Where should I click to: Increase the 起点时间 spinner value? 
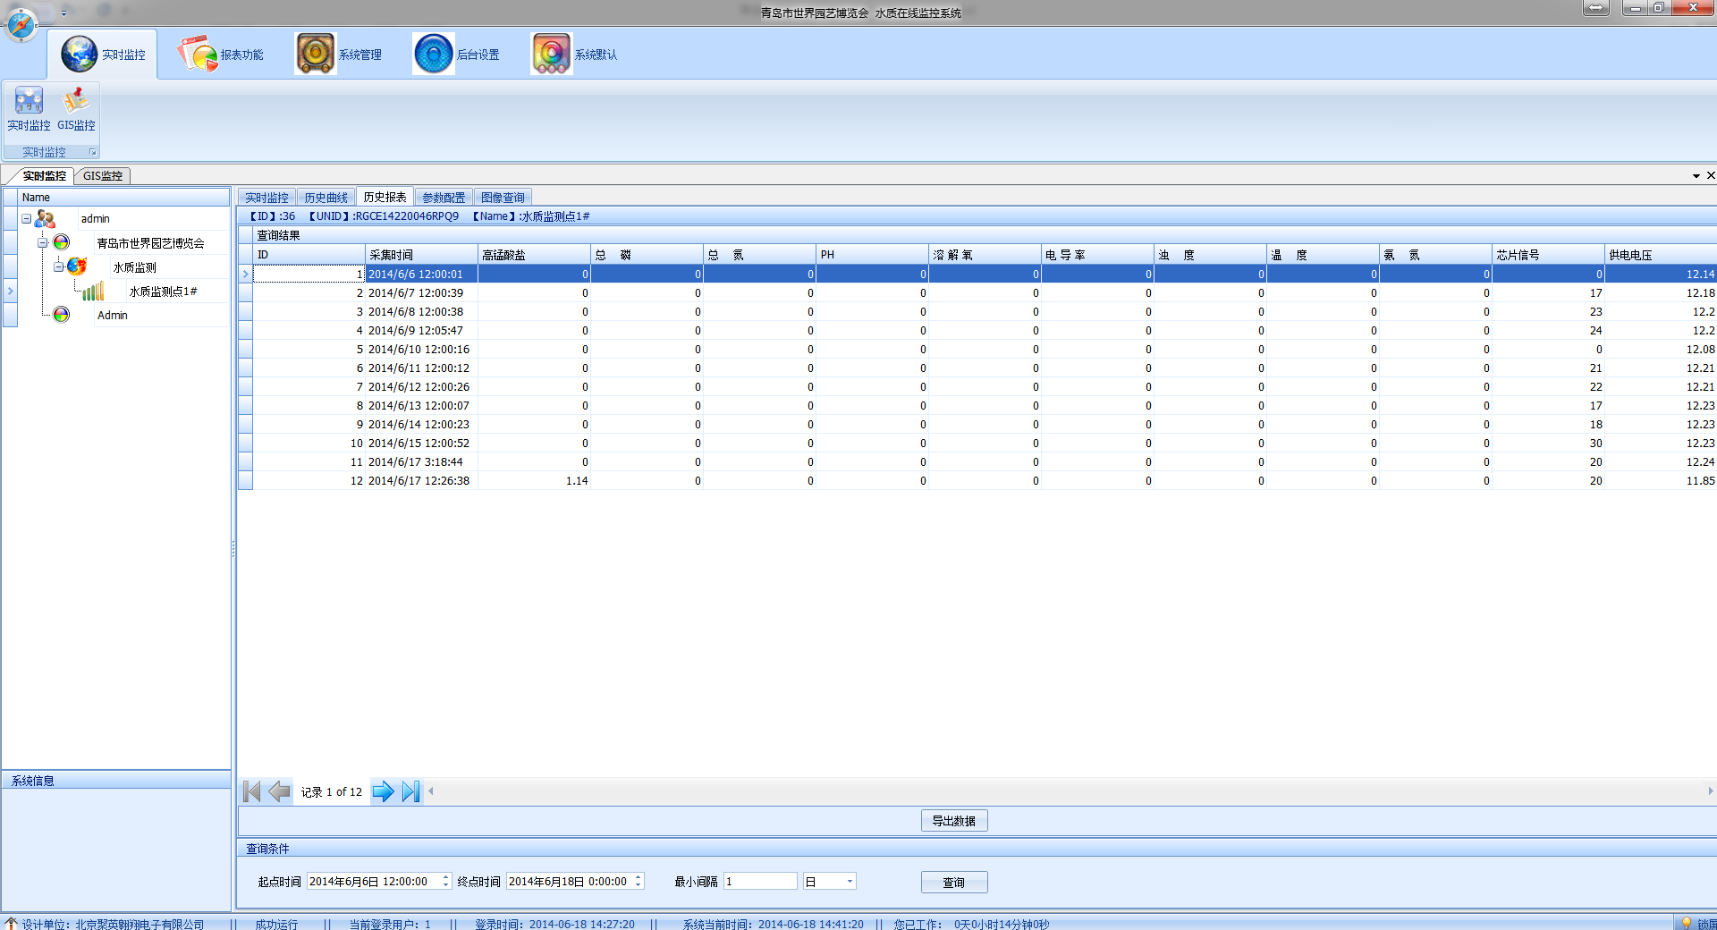(445, 877)
